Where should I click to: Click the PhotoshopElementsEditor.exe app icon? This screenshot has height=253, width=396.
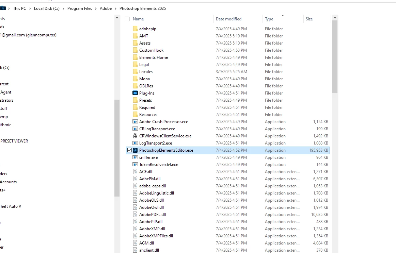point(135,150)
